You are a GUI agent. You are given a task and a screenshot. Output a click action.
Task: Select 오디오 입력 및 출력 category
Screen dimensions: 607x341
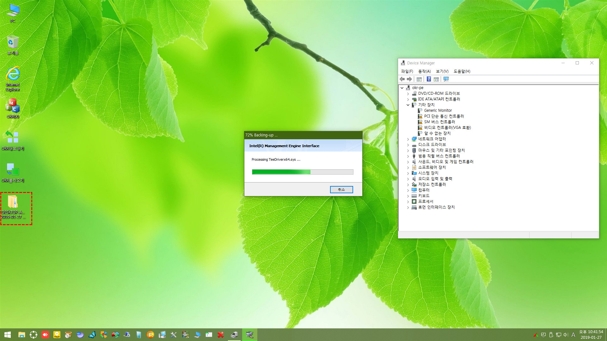point(435,179)
